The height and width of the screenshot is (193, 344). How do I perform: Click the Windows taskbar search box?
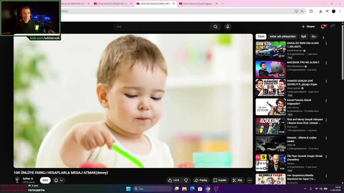pyautogui.click(x=152, y=189)
